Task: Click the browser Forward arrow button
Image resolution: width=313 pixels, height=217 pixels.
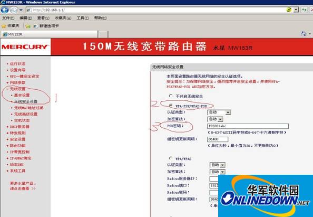Action: click(13, 10)
